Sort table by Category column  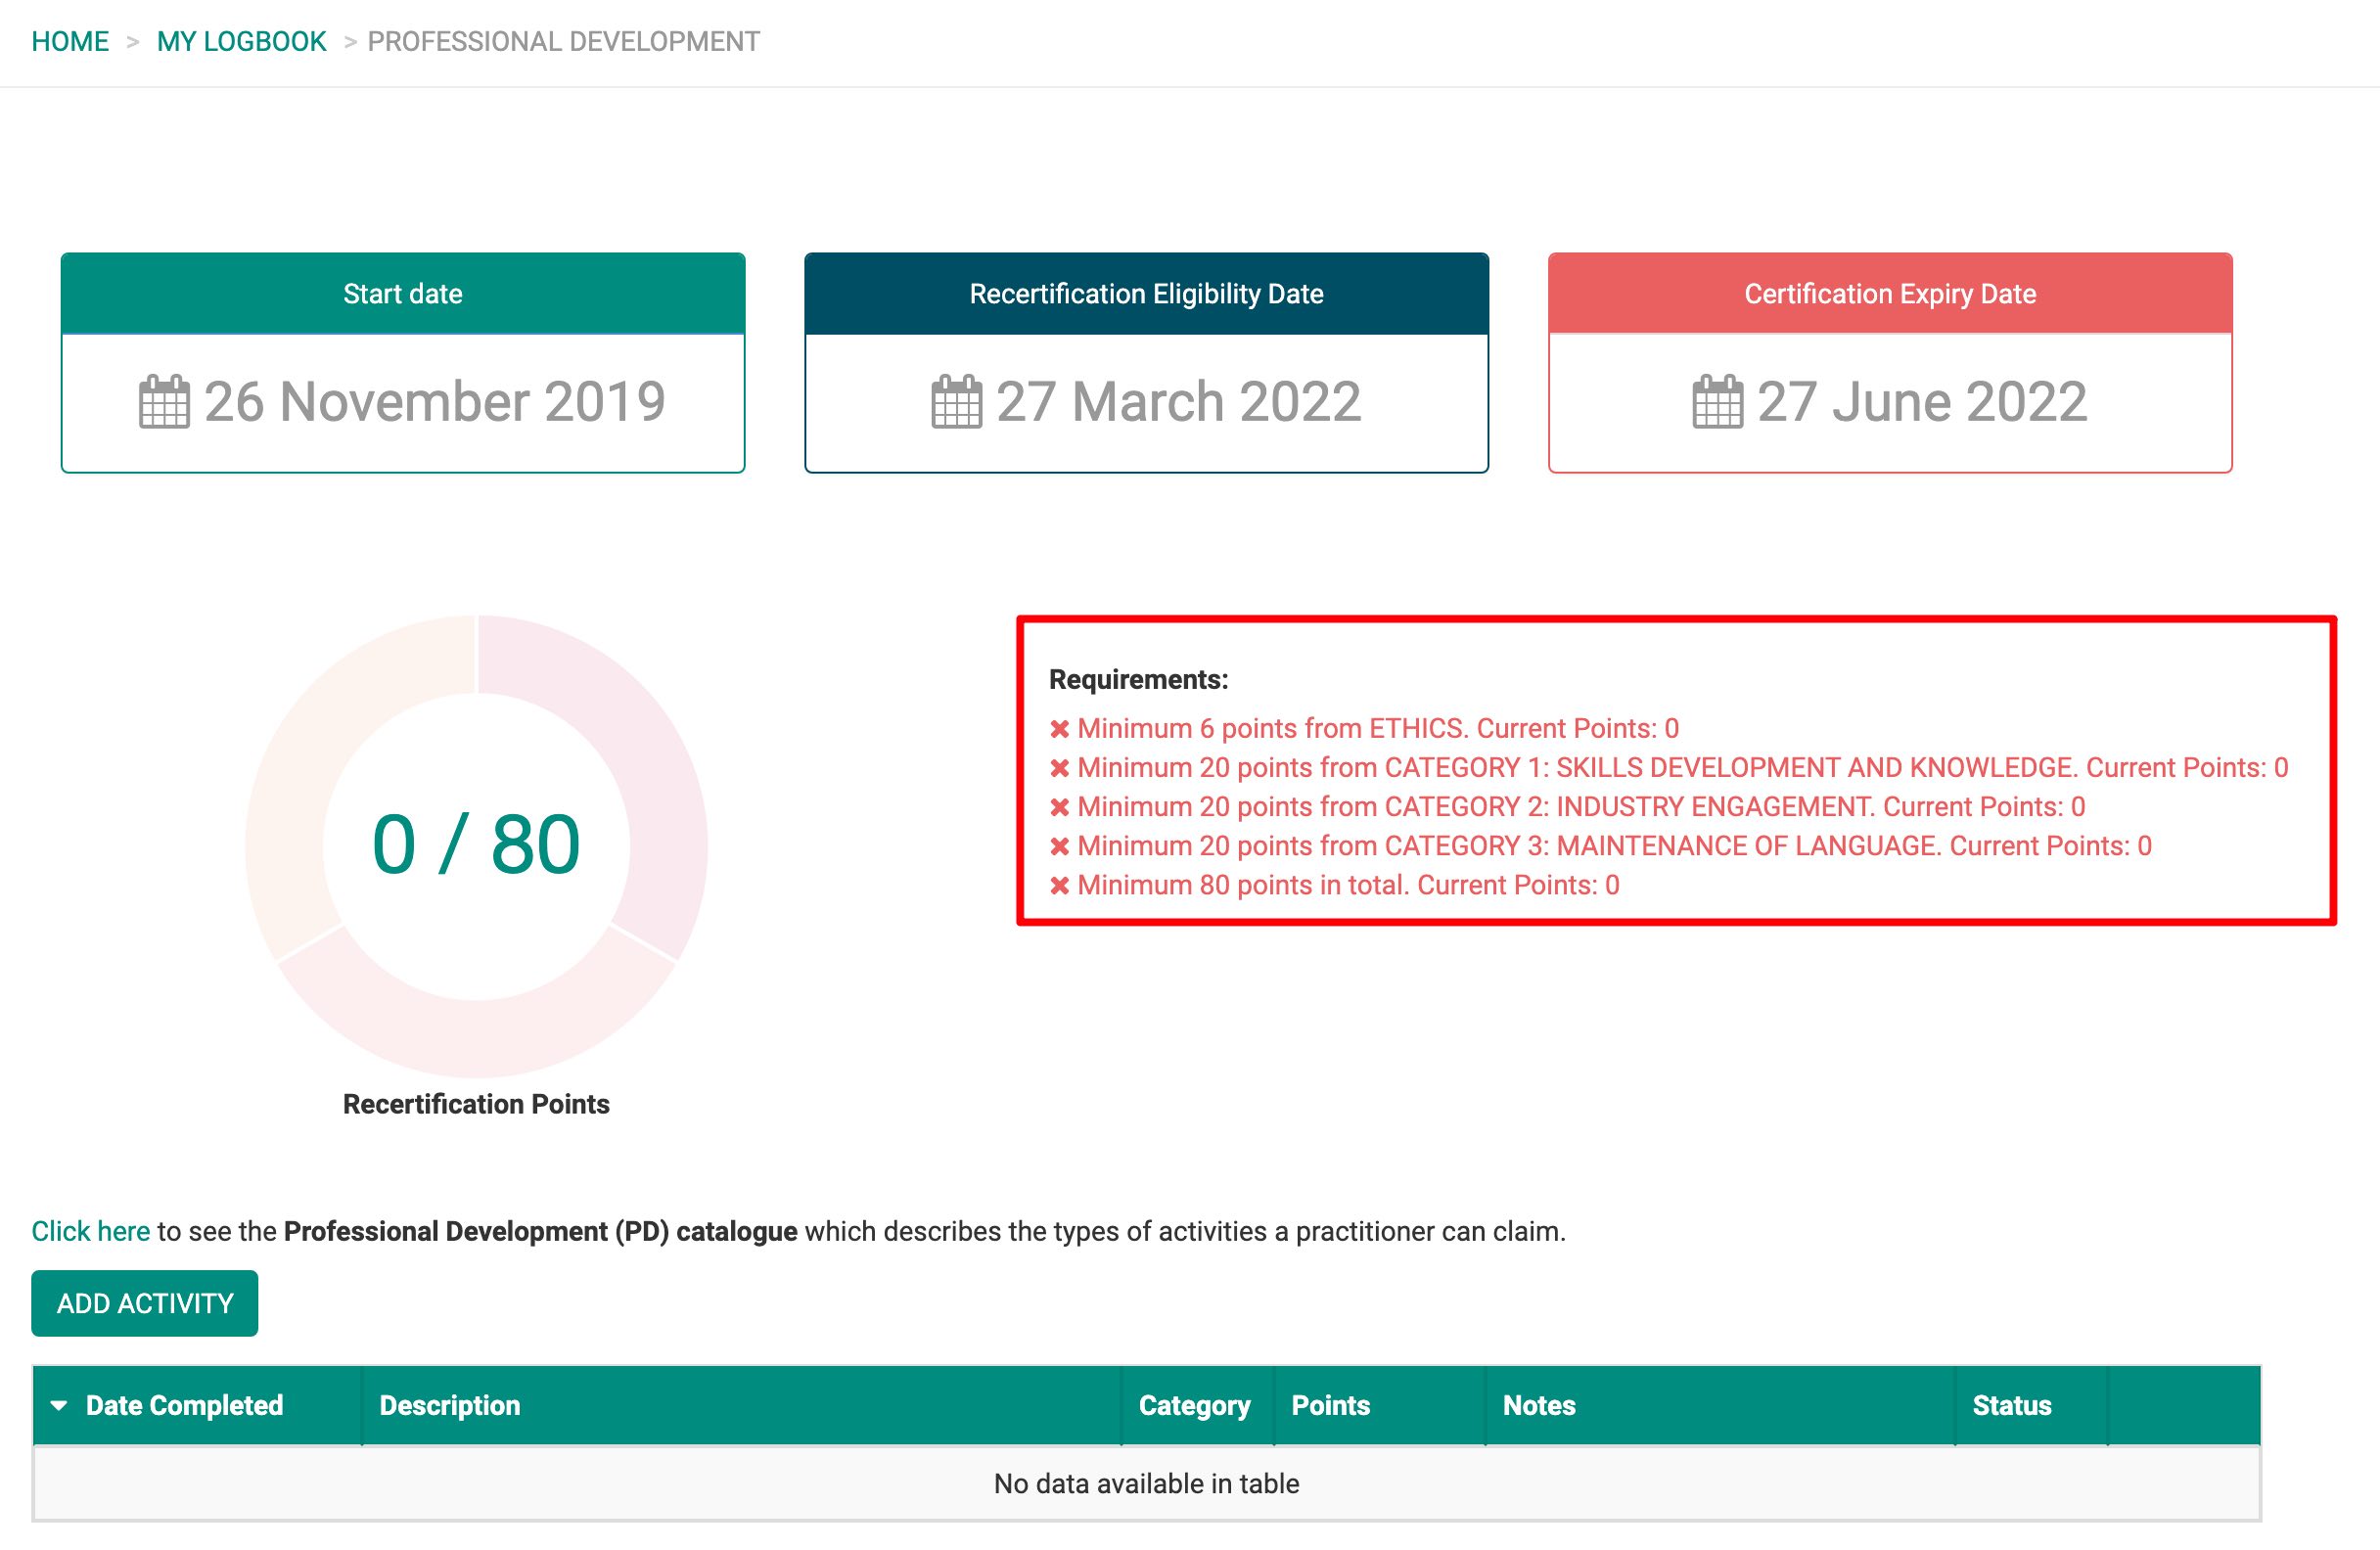pyautogui.click(x=1194, y=1405)
